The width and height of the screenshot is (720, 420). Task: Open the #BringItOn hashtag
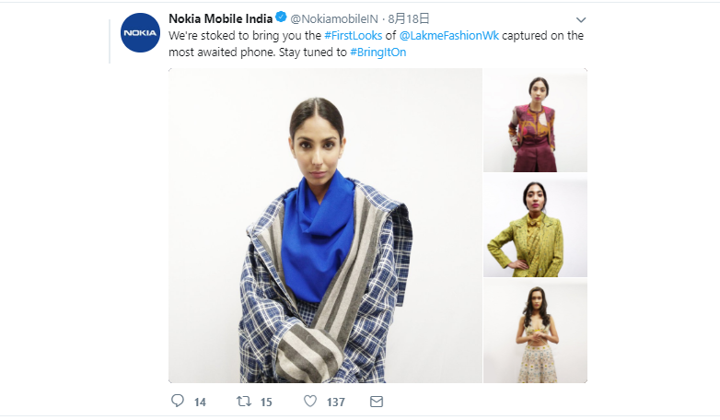coord(377,52)
